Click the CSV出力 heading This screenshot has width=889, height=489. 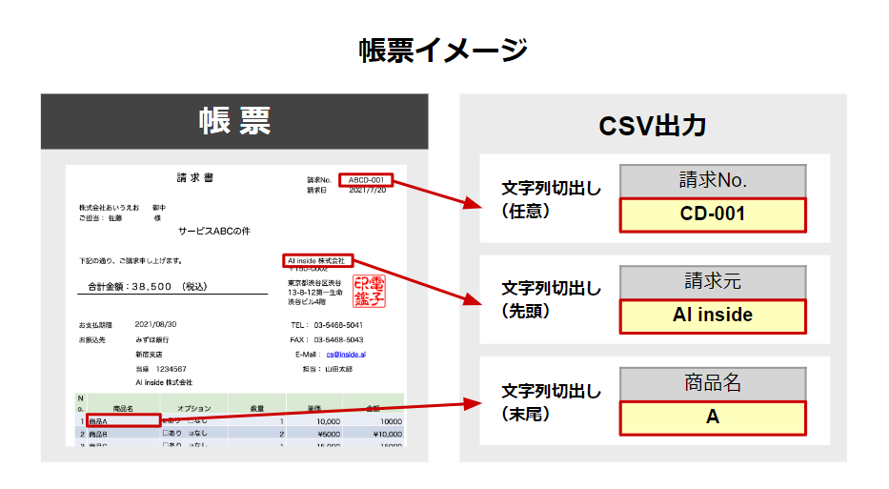[653, 126]
